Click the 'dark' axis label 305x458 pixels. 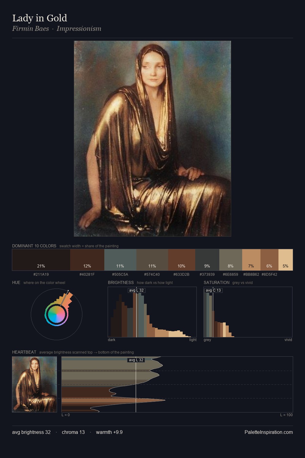coord(112,340)
